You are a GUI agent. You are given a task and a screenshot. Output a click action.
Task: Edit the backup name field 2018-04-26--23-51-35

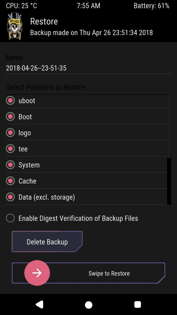pyautogui.click(x=88, y=68)
